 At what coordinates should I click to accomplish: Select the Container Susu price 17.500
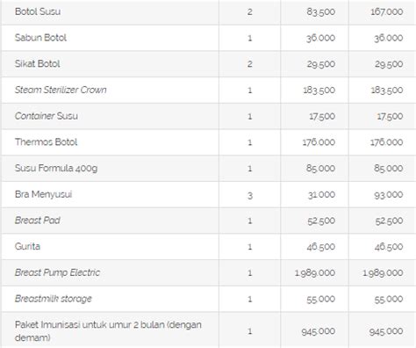[x=322, y=116]
